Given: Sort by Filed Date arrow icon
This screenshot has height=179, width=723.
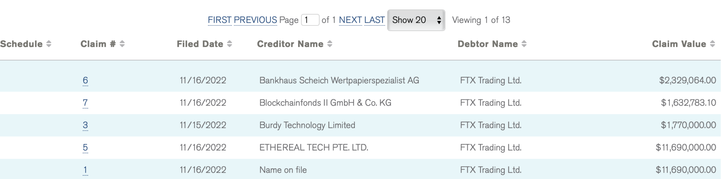Looking at the screenshot, I should pos(229,44).
